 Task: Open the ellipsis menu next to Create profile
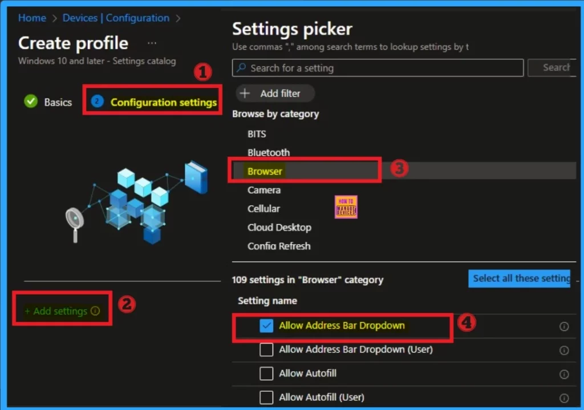[x=152, y=43]
